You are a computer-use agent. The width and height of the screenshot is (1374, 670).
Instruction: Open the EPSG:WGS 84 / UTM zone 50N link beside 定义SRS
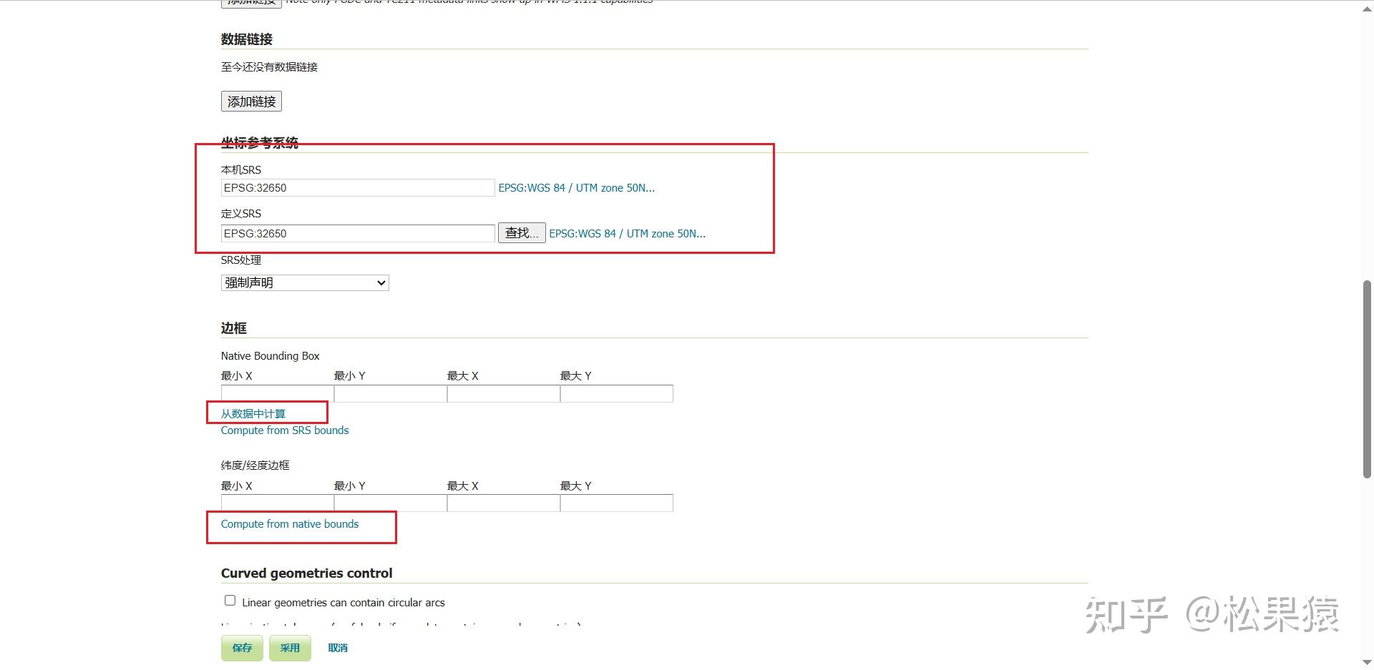627,233
